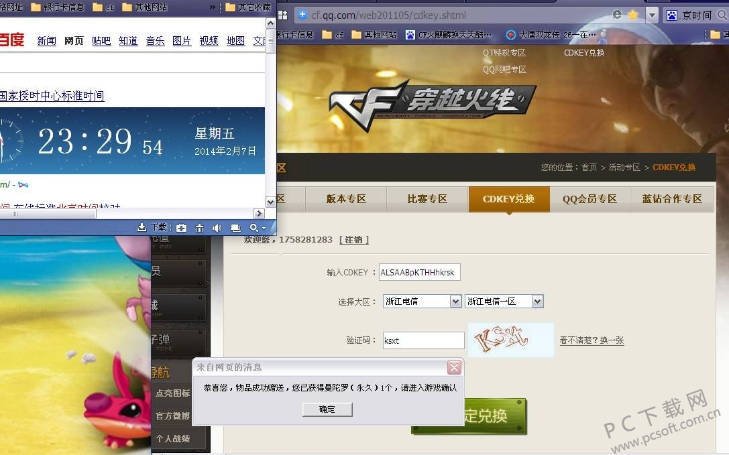
Task: Open the 银行卡信息 bookmark folder in Baidu window
Action: coord(57,7)
